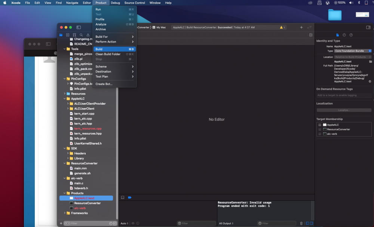
Task: Open the Project navigator folder icon
Action: pyautogui.click(x=61, y=35)
